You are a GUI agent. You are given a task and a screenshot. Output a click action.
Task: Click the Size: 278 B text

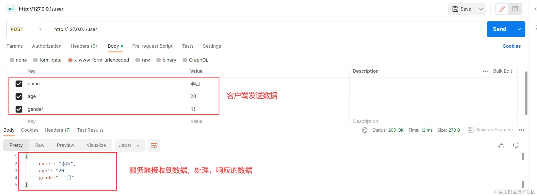pyautogui.click(x=449, y=130)
